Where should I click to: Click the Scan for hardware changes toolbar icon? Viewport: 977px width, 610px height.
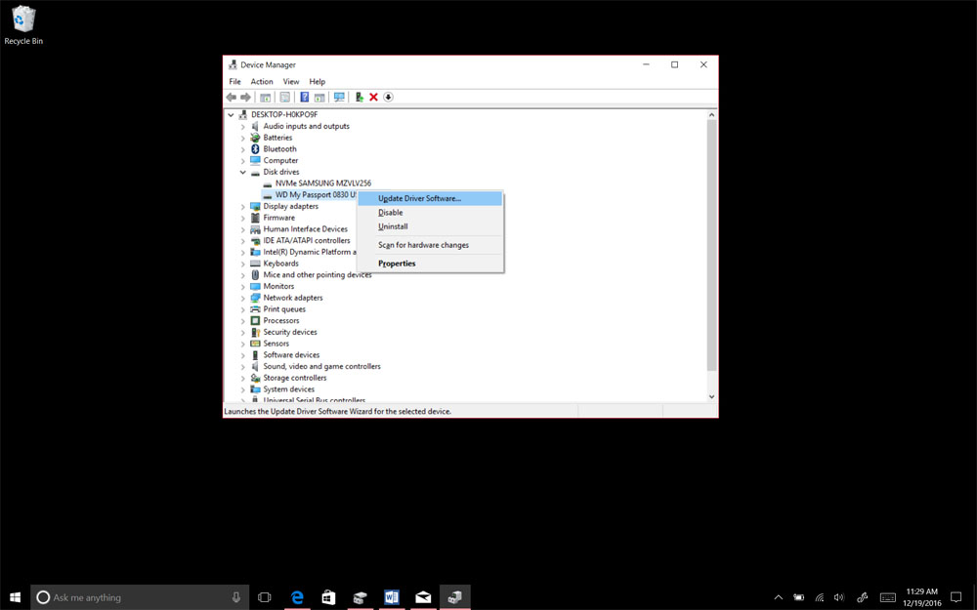tap(339, 97)
